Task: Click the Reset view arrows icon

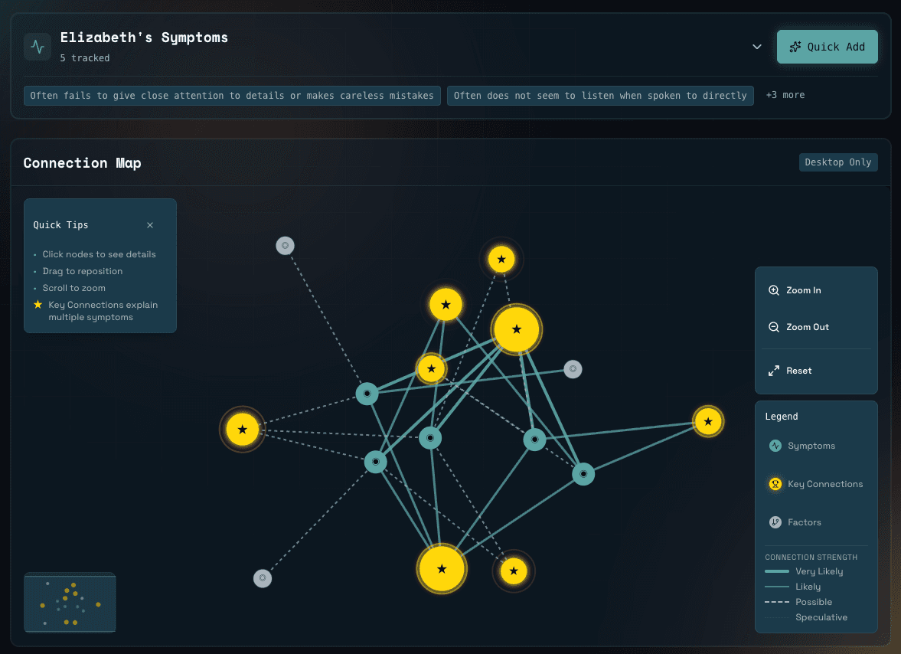Action: point(773,370)
